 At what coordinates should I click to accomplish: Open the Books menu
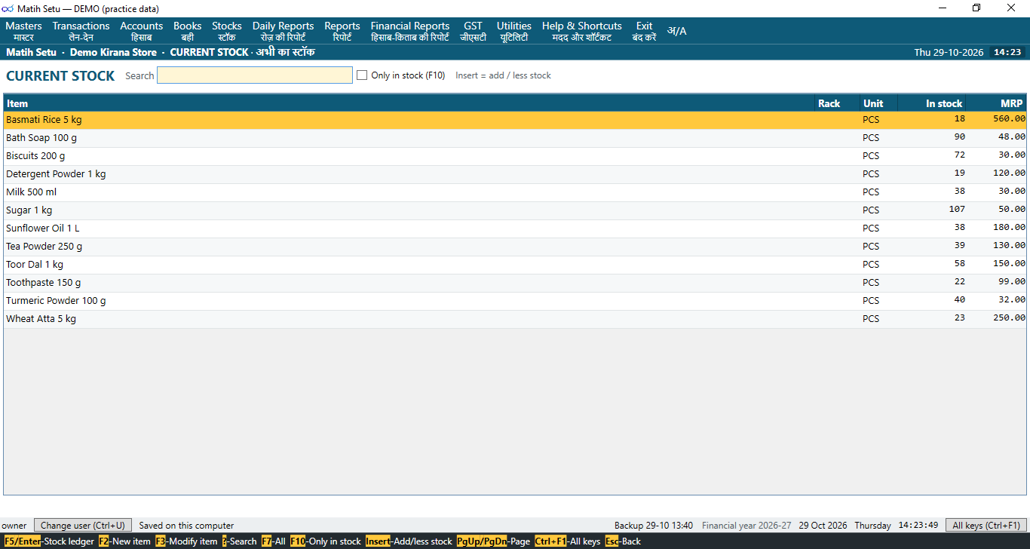(187, 31)
